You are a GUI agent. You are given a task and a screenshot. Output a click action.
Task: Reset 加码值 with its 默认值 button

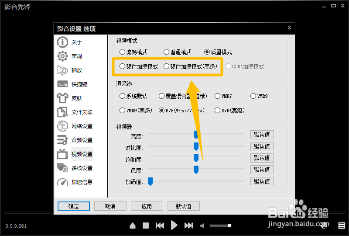tap(262, 181)
